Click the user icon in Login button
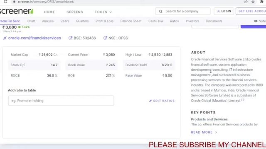Viewport: 266px width, 149px height. (219, 11)
